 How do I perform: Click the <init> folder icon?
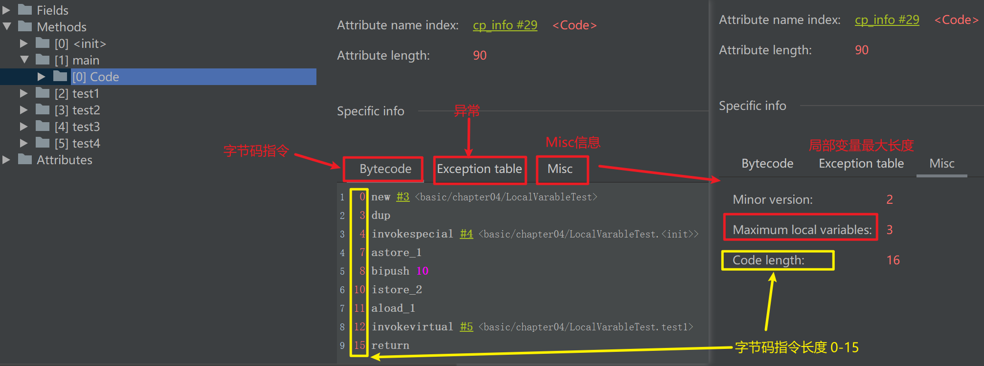point(43,43)
